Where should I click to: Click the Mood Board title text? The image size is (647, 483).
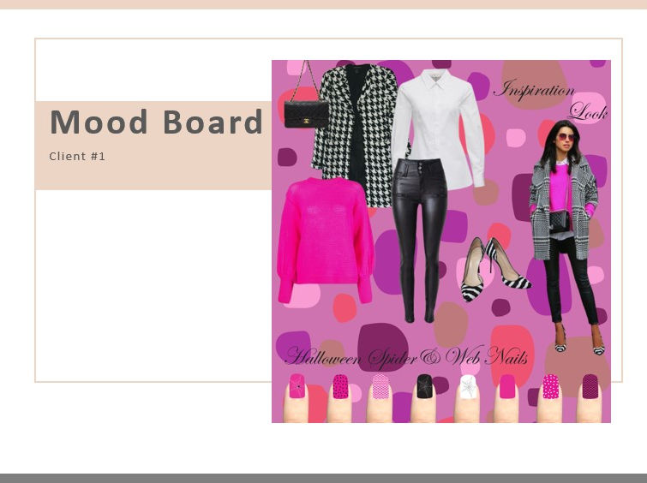click(x=156, y=122)
